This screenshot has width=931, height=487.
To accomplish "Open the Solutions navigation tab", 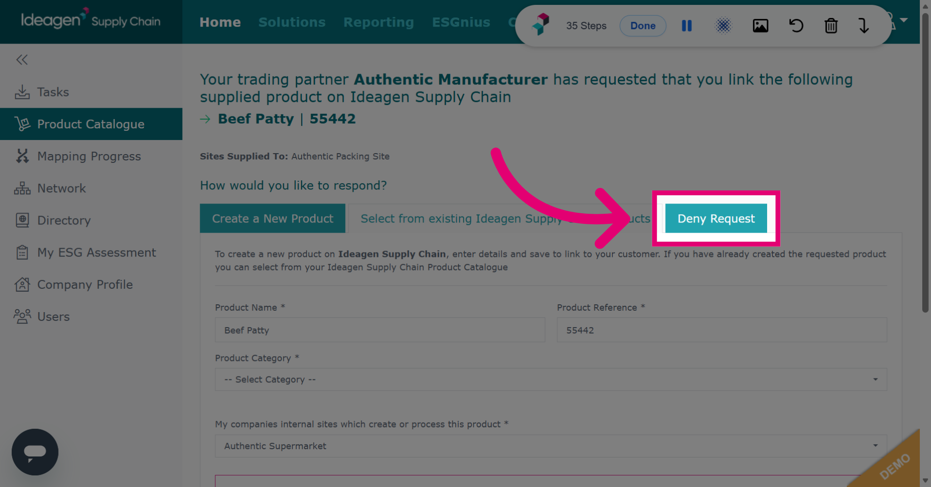I will [292, 22].
